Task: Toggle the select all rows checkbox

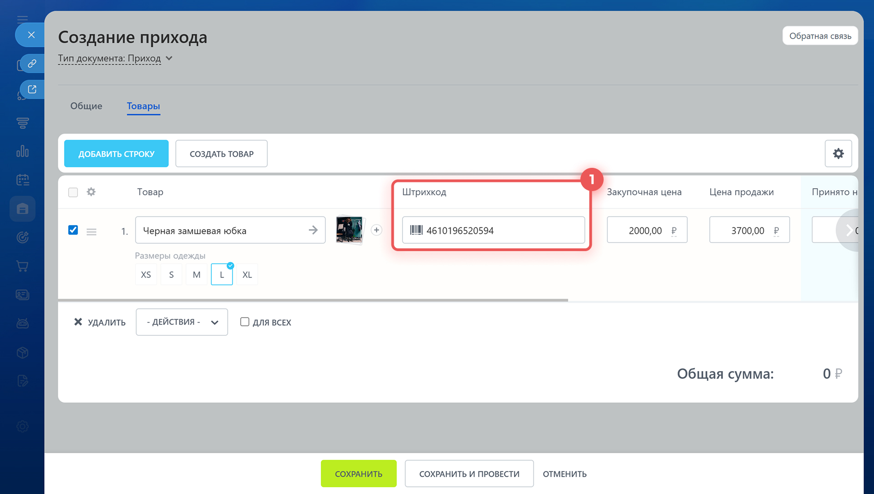Action: [x=73, y=192]
